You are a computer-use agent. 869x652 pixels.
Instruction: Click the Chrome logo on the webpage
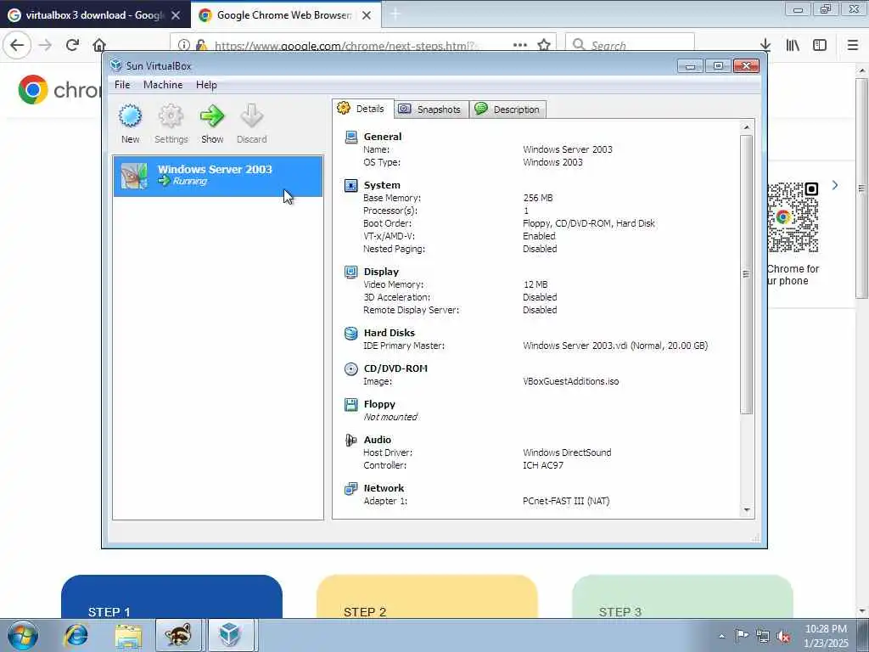click(33, 89)
